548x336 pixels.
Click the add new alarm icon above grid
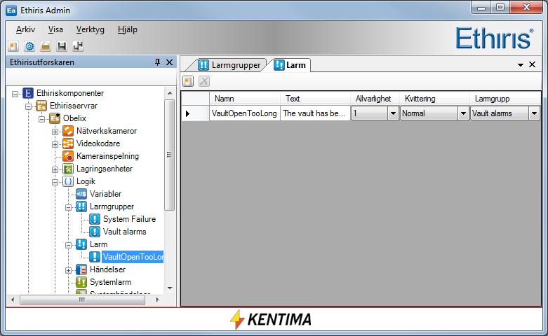click(x=188, y=82)
